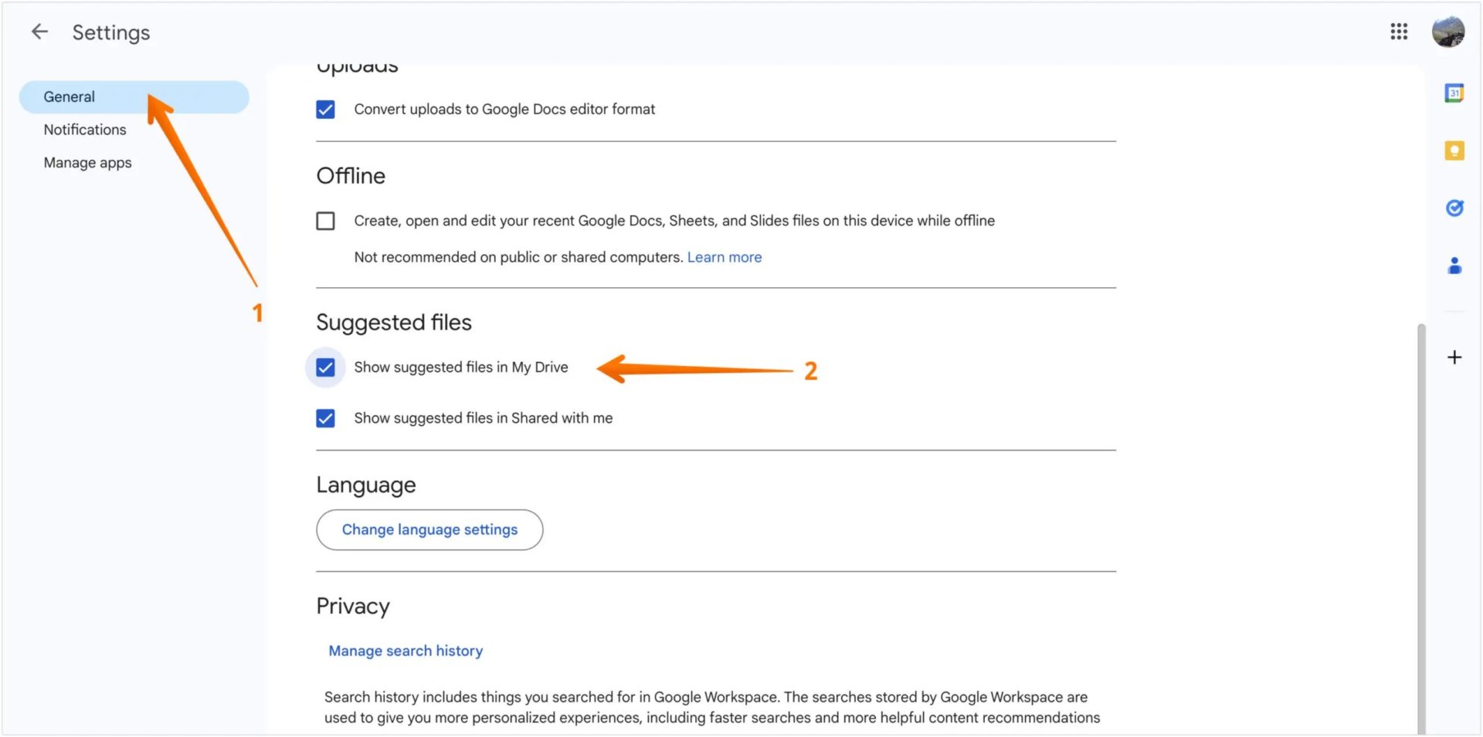Go back using the back arrow
Screen dimensions: 1483x737
point(38,31)
